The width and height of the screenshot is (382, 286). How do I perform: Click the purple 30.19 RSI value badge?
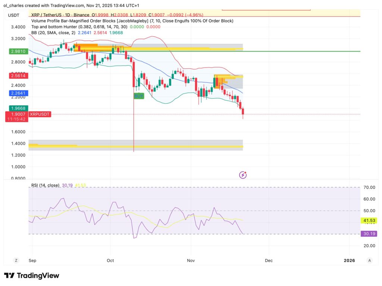pos(368,233)
